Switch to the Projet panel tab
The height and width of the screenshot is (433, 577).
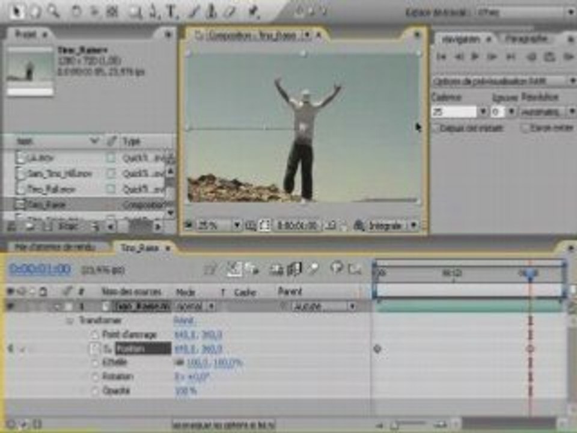26,35
